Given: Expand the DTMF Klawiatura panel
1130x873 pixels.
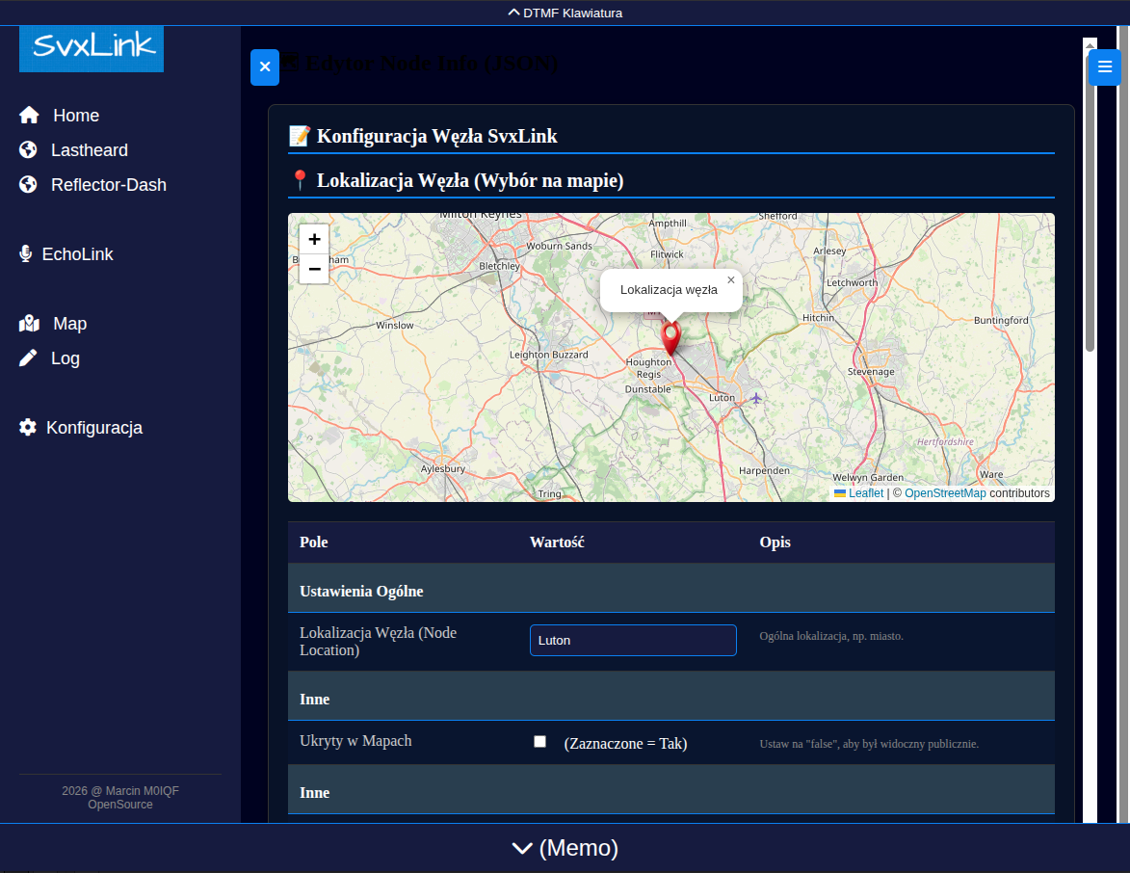Looking at the screenshot, I should point(565,13).
